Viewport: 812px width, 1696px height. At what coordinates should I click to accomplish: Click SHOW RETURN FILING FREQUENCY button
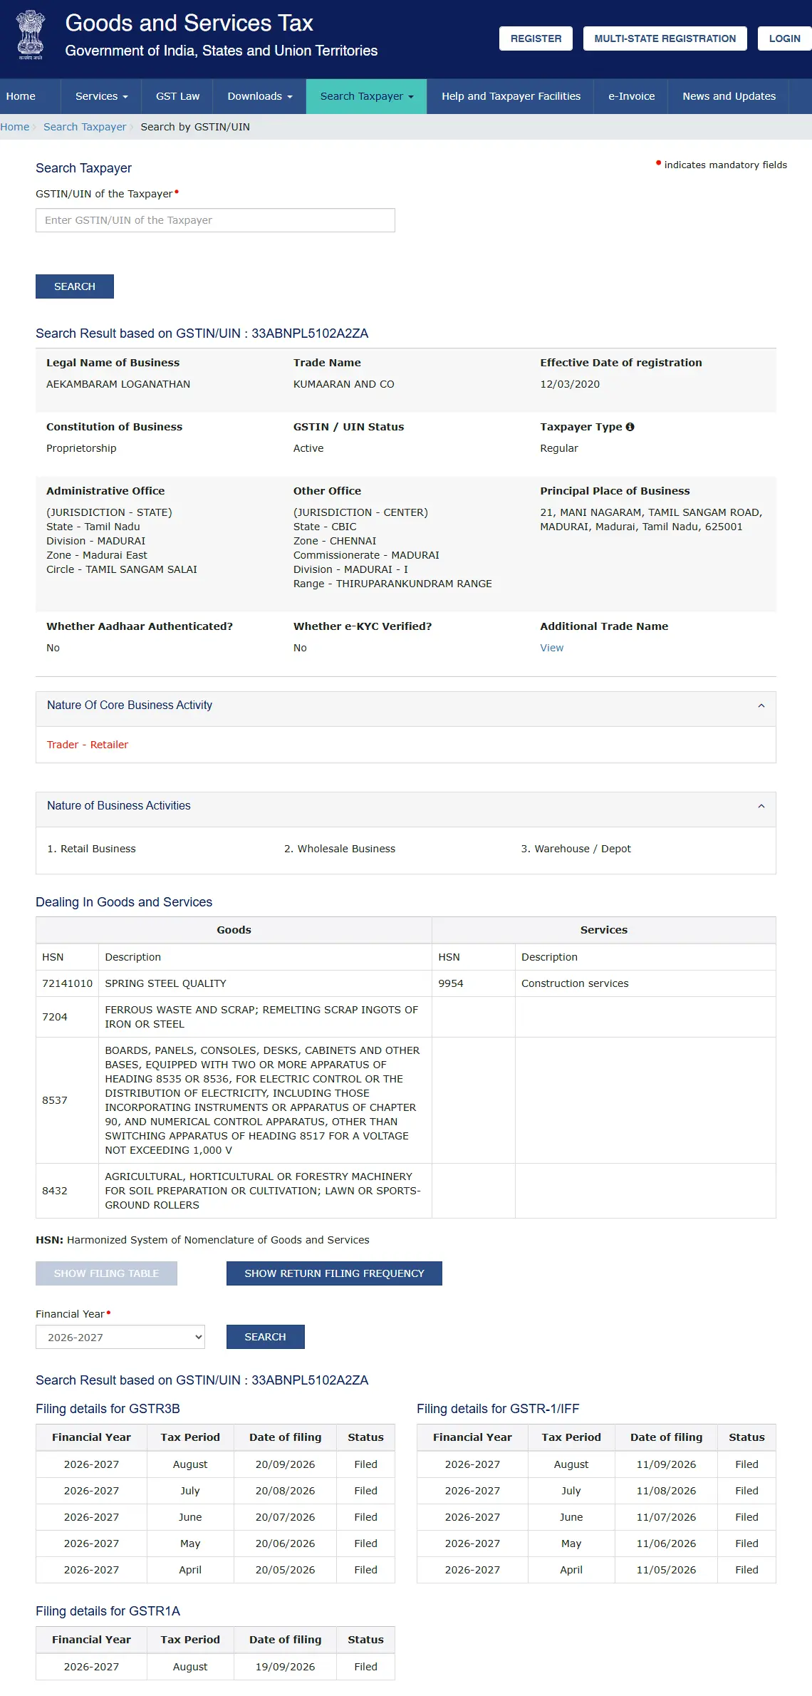click(334, 1273)
